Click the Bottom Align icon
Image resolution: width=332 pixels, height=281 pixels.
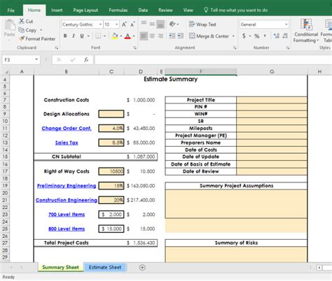[160, 24]
